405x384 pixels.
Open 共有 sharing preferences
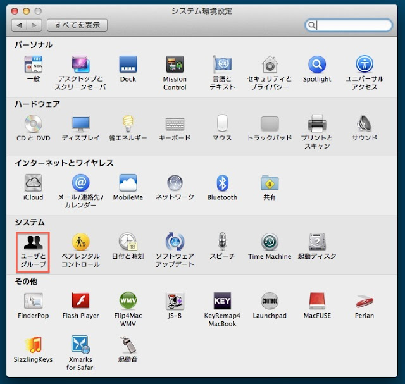pos(270,187)
